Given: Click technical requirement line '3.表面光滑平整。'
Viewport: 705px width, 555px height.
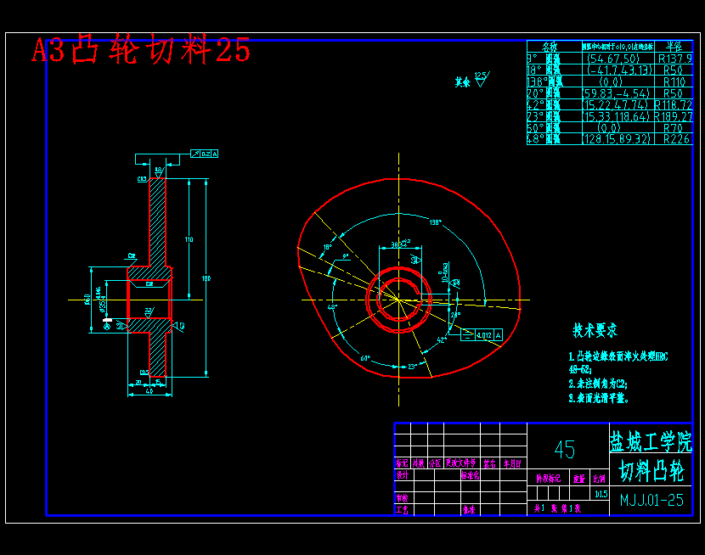Looking at the screenshot, I should pos(599,398).
